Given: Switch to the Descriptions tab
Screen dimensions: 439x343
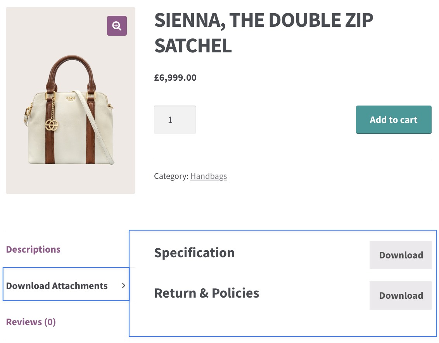Looking at the screenshot, I should pyautogui.click(x=33, y=249).
